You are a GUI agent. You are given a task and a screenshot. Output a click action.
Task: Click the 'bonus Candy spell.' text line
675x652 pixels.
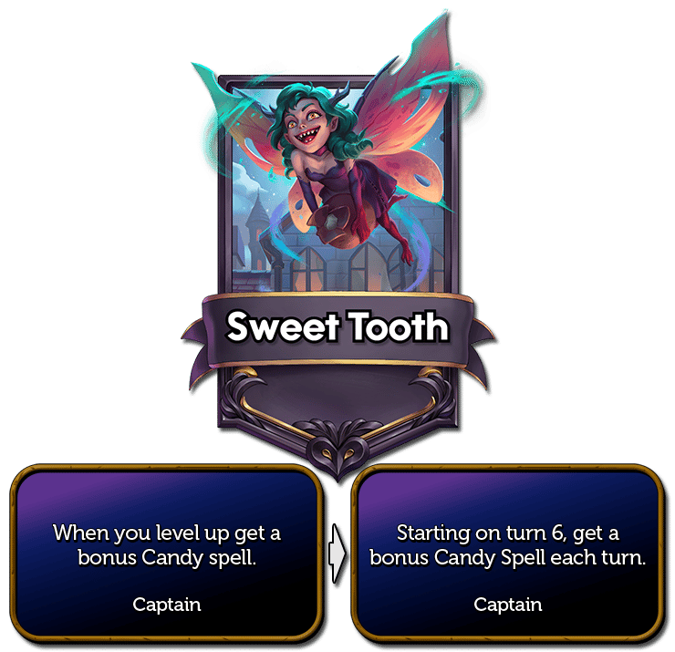(x=167, y=558)
